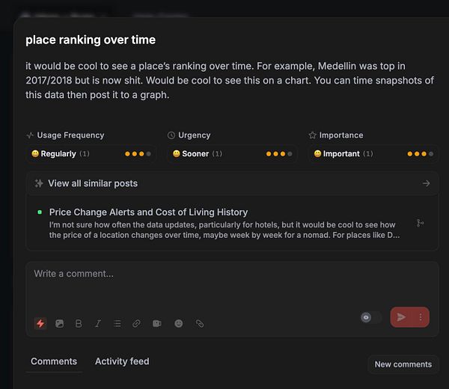Apply italic formatting to comment
Screen dimensions: 449x389
point(97,323)
